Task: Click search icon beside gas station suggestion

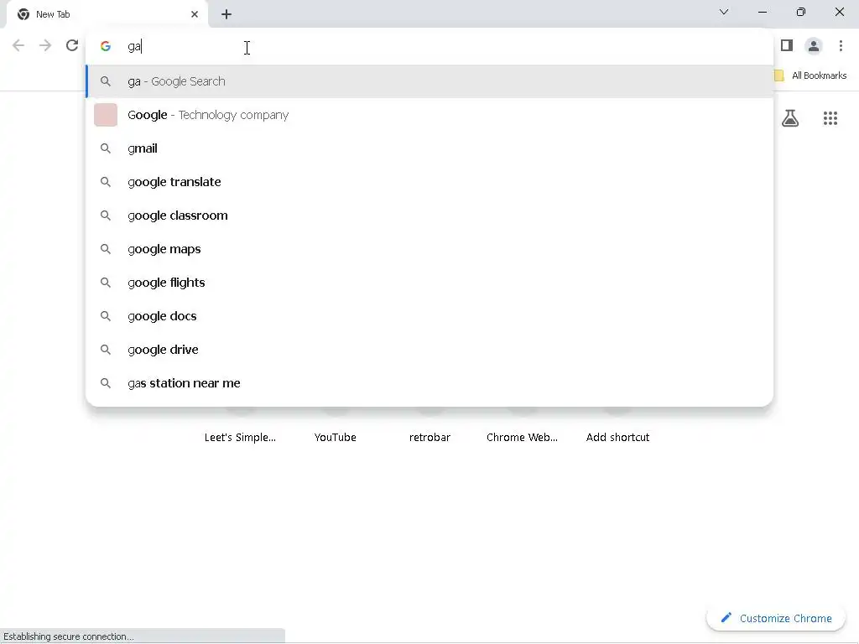Action: 106,383
